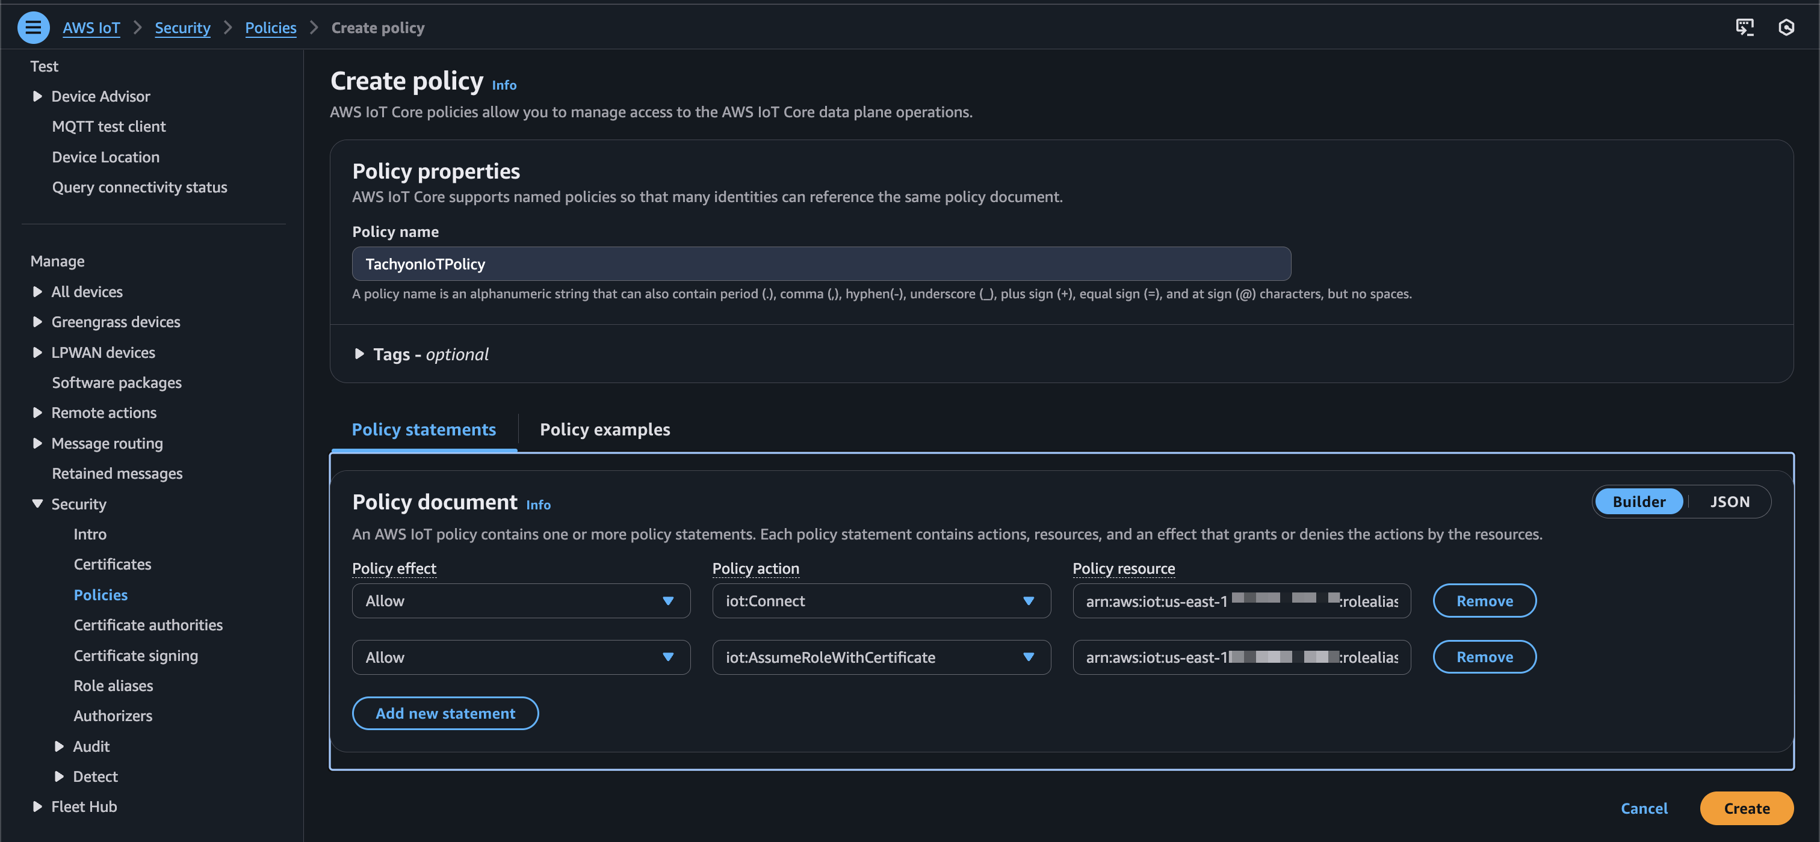1820x842 pixels.
Task: Click Add new statement button
Action: pyautogui.click(x=445, y=713)
